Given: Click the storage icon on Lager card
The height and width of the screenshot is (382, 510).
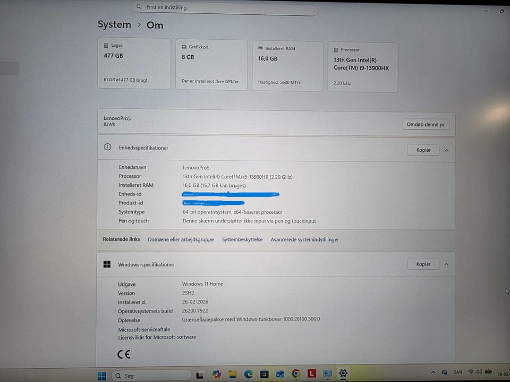Looking at the screenshot, I should 106,46.
